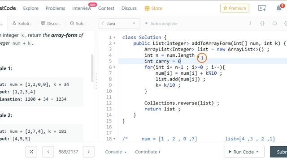Switch to the Submissions tab
287x161 pixels.
pos(78,24)
